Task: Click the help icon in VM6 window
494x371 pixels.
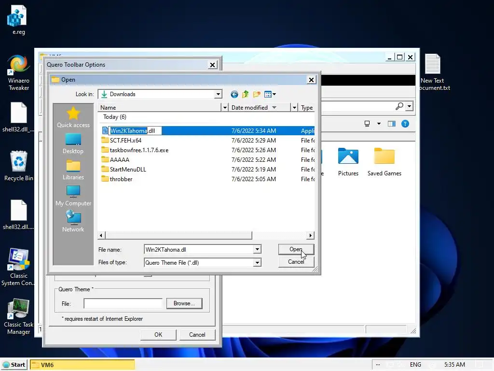Action: coord(405,124)
